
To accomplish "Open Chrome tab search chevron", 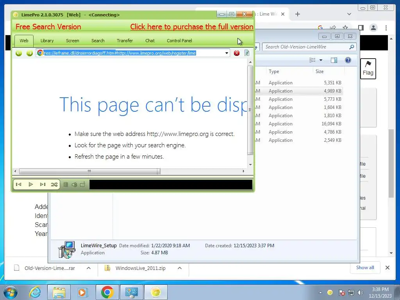I will (349, 14).
